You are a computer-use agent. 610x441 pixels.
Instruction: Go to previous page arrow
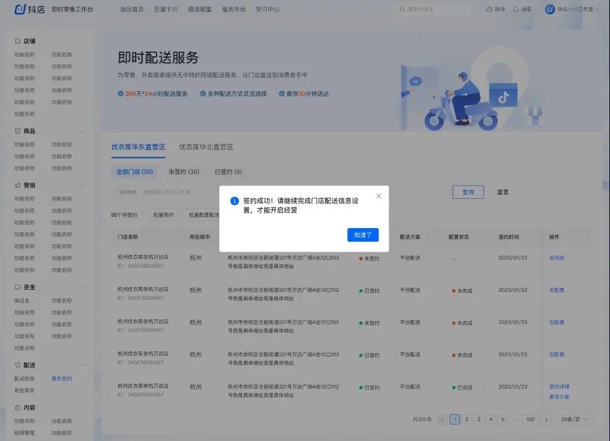pos(442,419)
